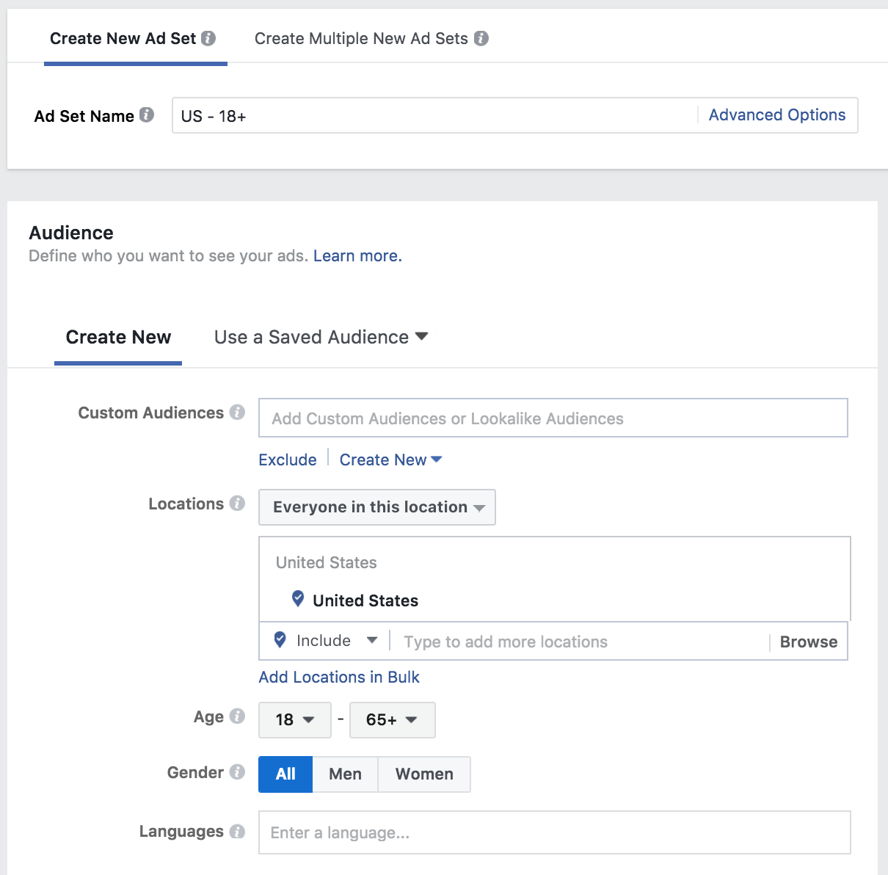This screenshot has width=888, height=875.
Task: Click the Ad Set Name info icon
Action: 147,115
